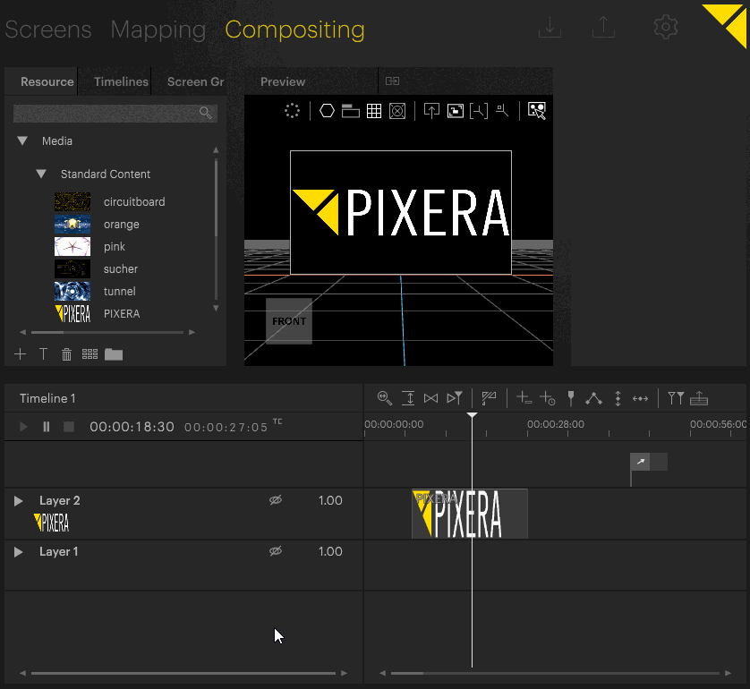This screenshot has height=689, width=750.
Task: Click Layer 1 opacity value 1.00
Action: [x=330, y=551]
